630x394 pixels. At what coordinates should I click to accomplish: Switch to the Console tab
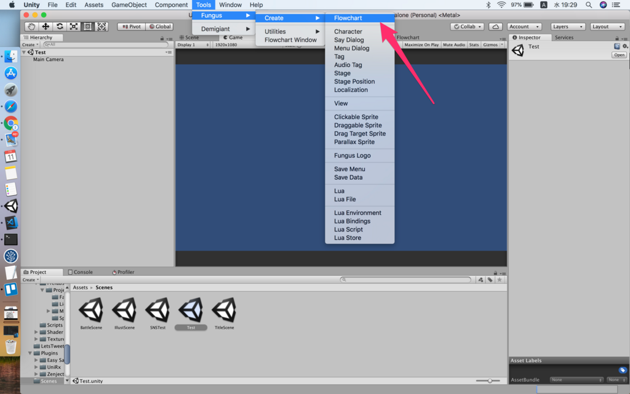click(80, 272)
